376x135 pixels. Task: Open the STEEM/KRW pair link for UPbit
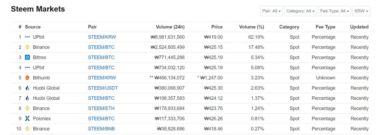(102, 37)
